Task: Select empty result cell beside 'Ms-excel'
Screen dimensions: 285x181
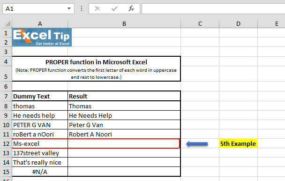Action: click(x=124, y=143)
